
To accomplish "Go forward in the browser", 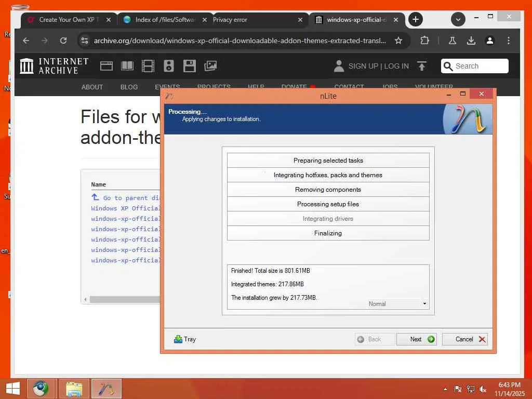I will coord(45,41).
